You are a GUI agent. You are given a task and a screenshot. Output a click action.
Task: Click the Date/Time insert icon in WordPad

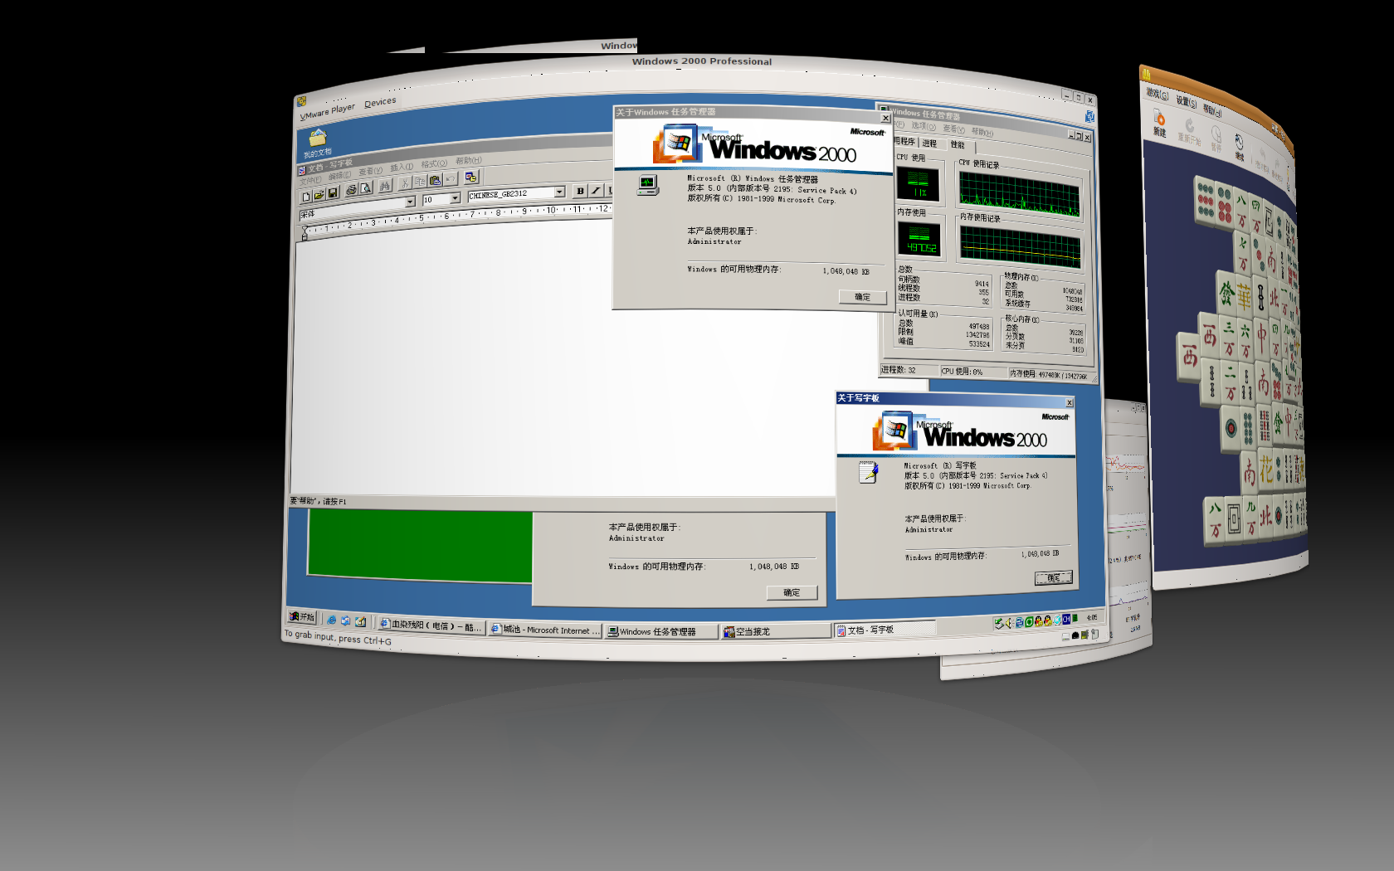(x=471, y=177)
